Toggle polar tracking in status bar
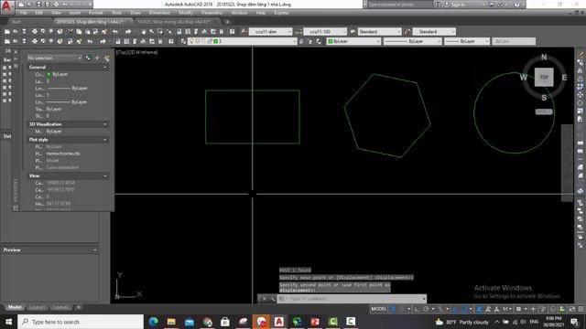The width and height of the screenshot is (586, 329). (x=426, y=309)
